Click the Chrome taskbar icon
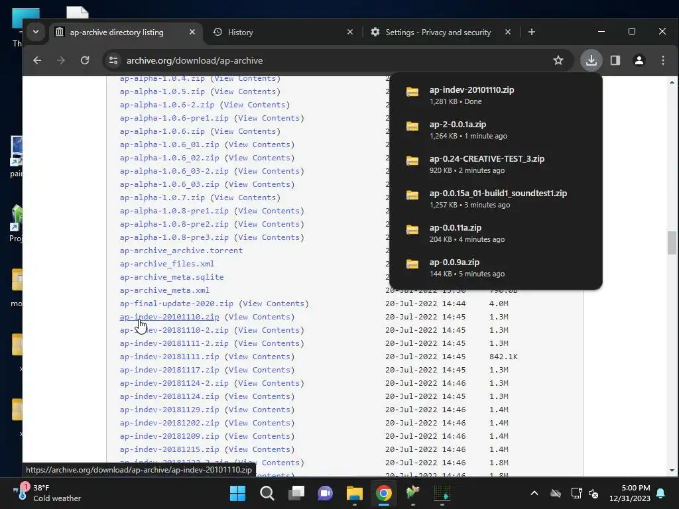Image resolution: width=679 pixels, height=509 pixels. tap(384, 493)
